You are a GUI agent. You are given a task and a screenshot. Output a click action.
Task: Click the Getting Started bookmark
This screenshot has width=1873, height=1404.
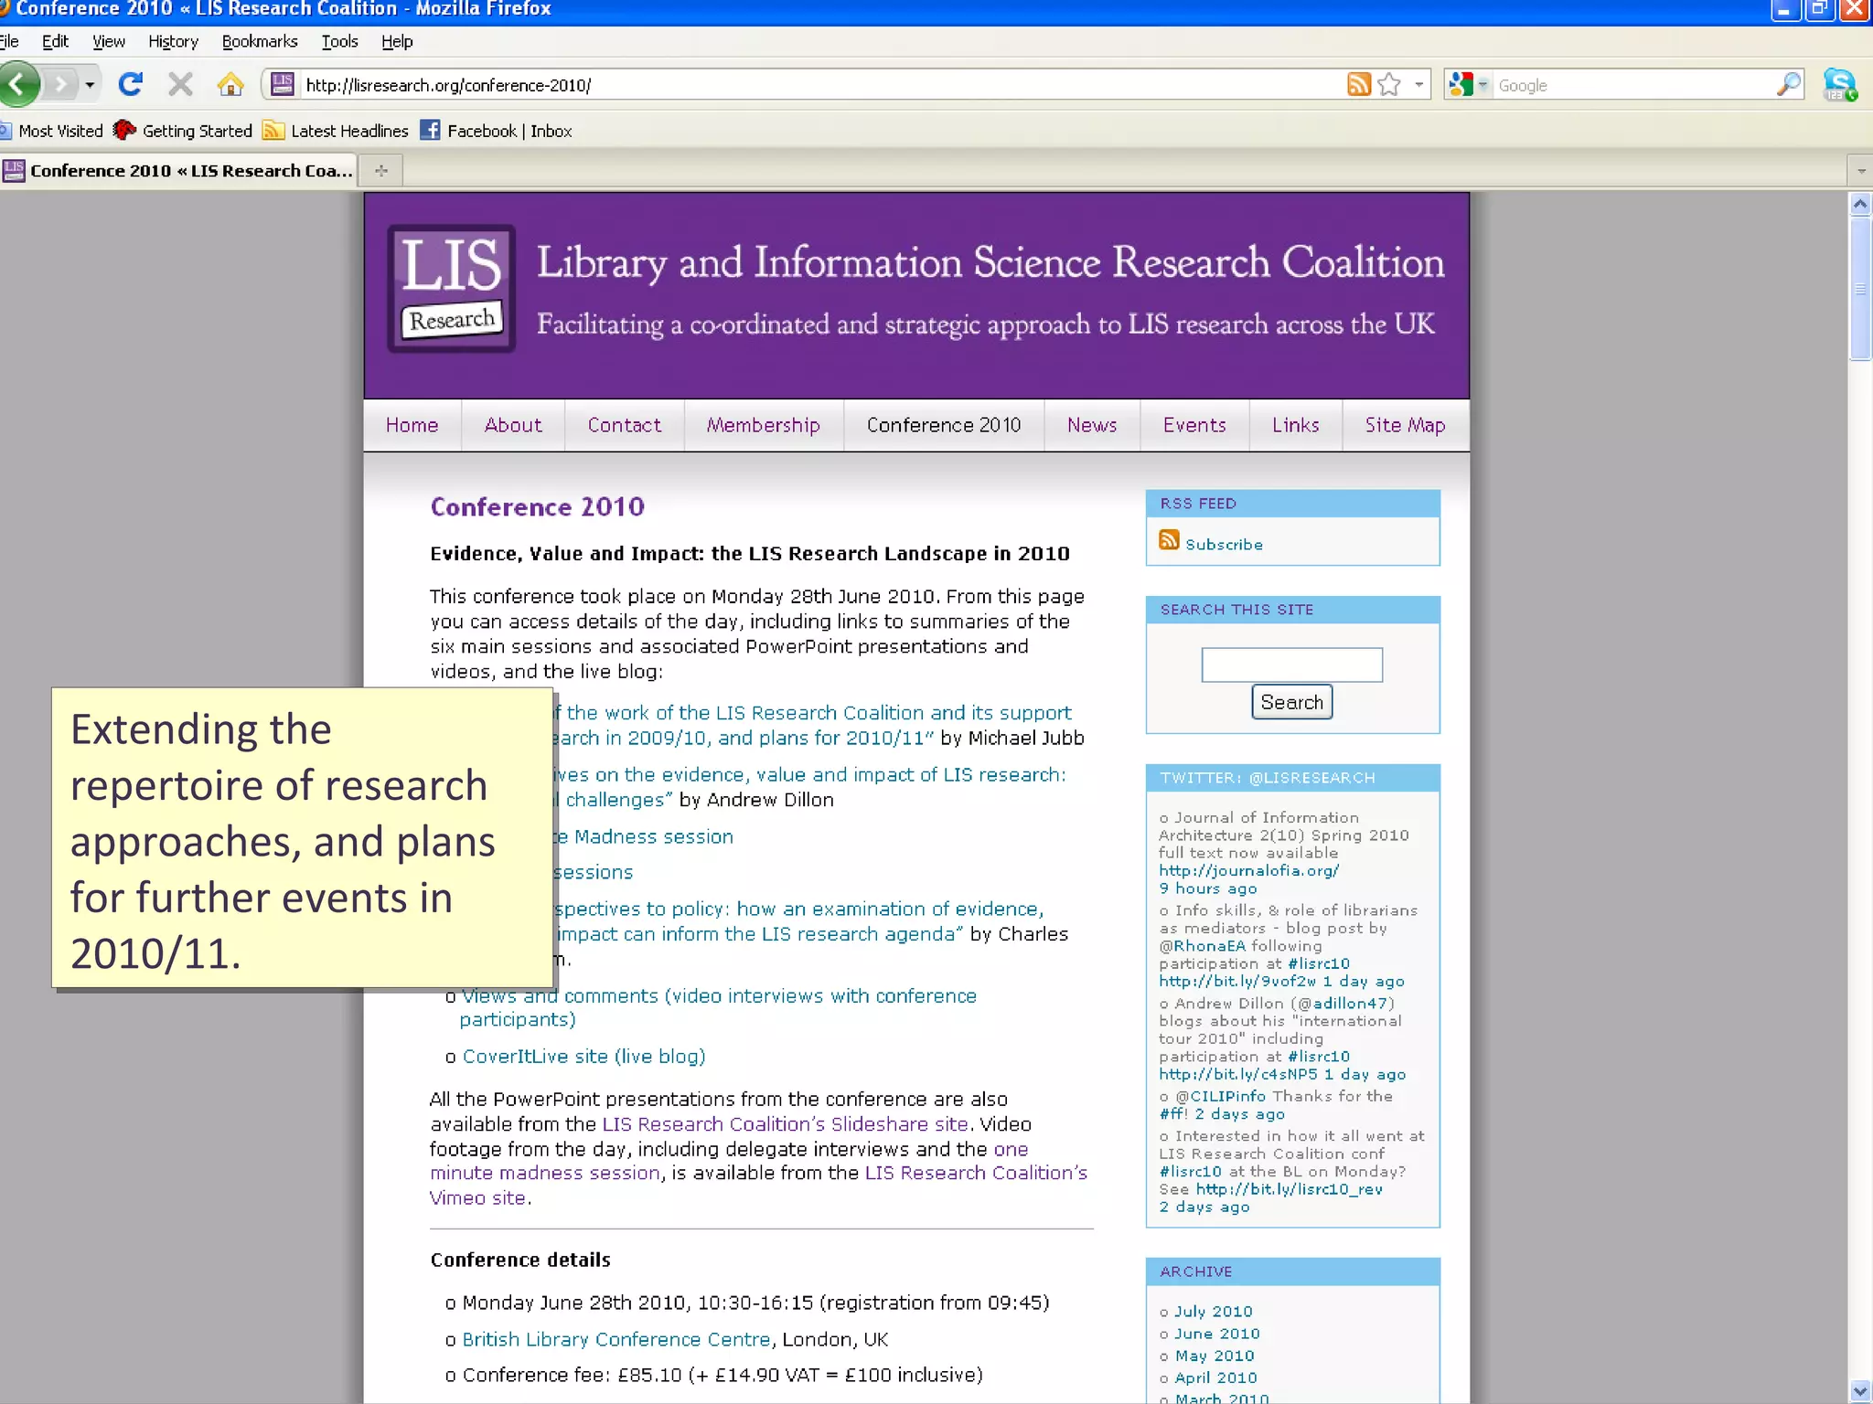click(182, 131)
